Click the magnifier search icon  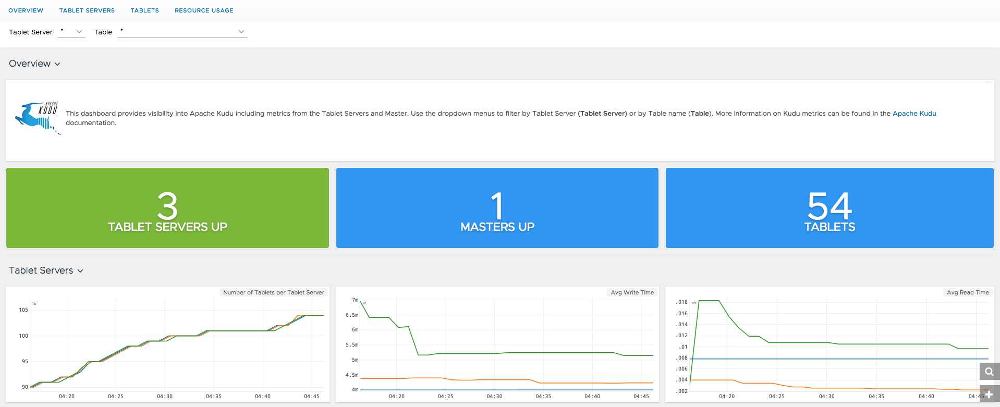(x=989, y=372)
